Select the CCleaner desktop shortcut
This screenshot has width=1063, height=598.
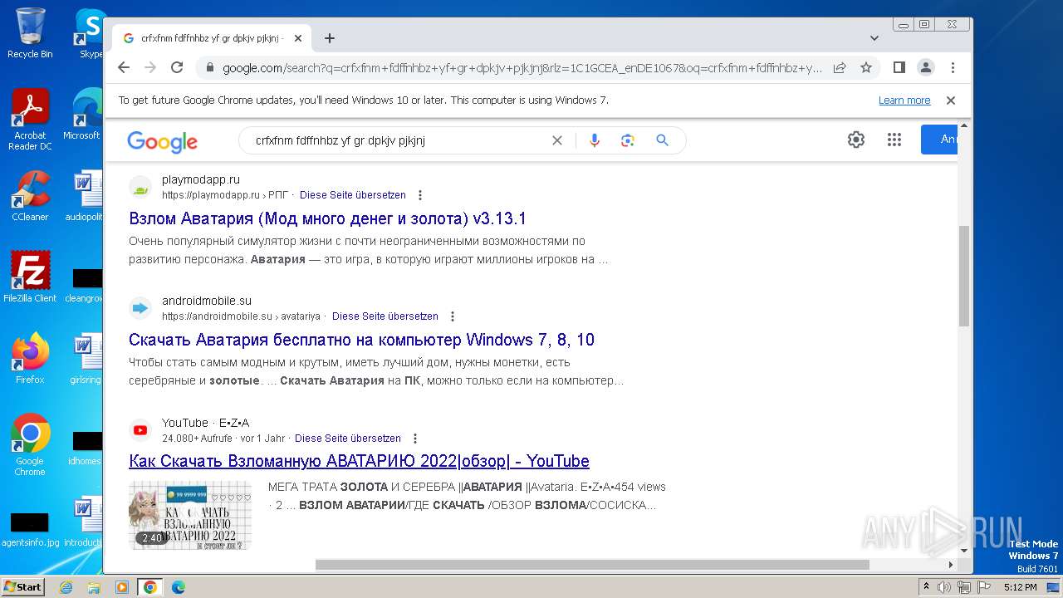[30, 196]
